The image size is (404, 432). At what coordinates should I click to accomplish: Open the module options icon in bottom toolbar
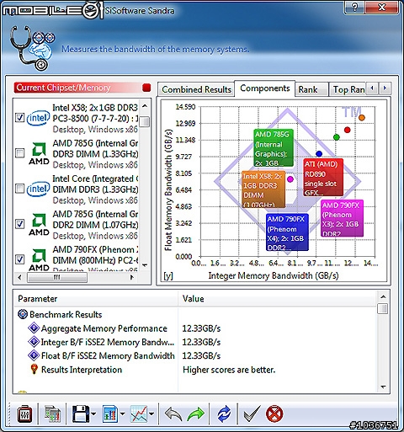(24, 413)
